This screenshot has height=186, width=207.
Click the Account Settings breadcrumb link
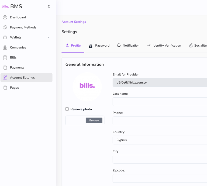tap(74, 22)
